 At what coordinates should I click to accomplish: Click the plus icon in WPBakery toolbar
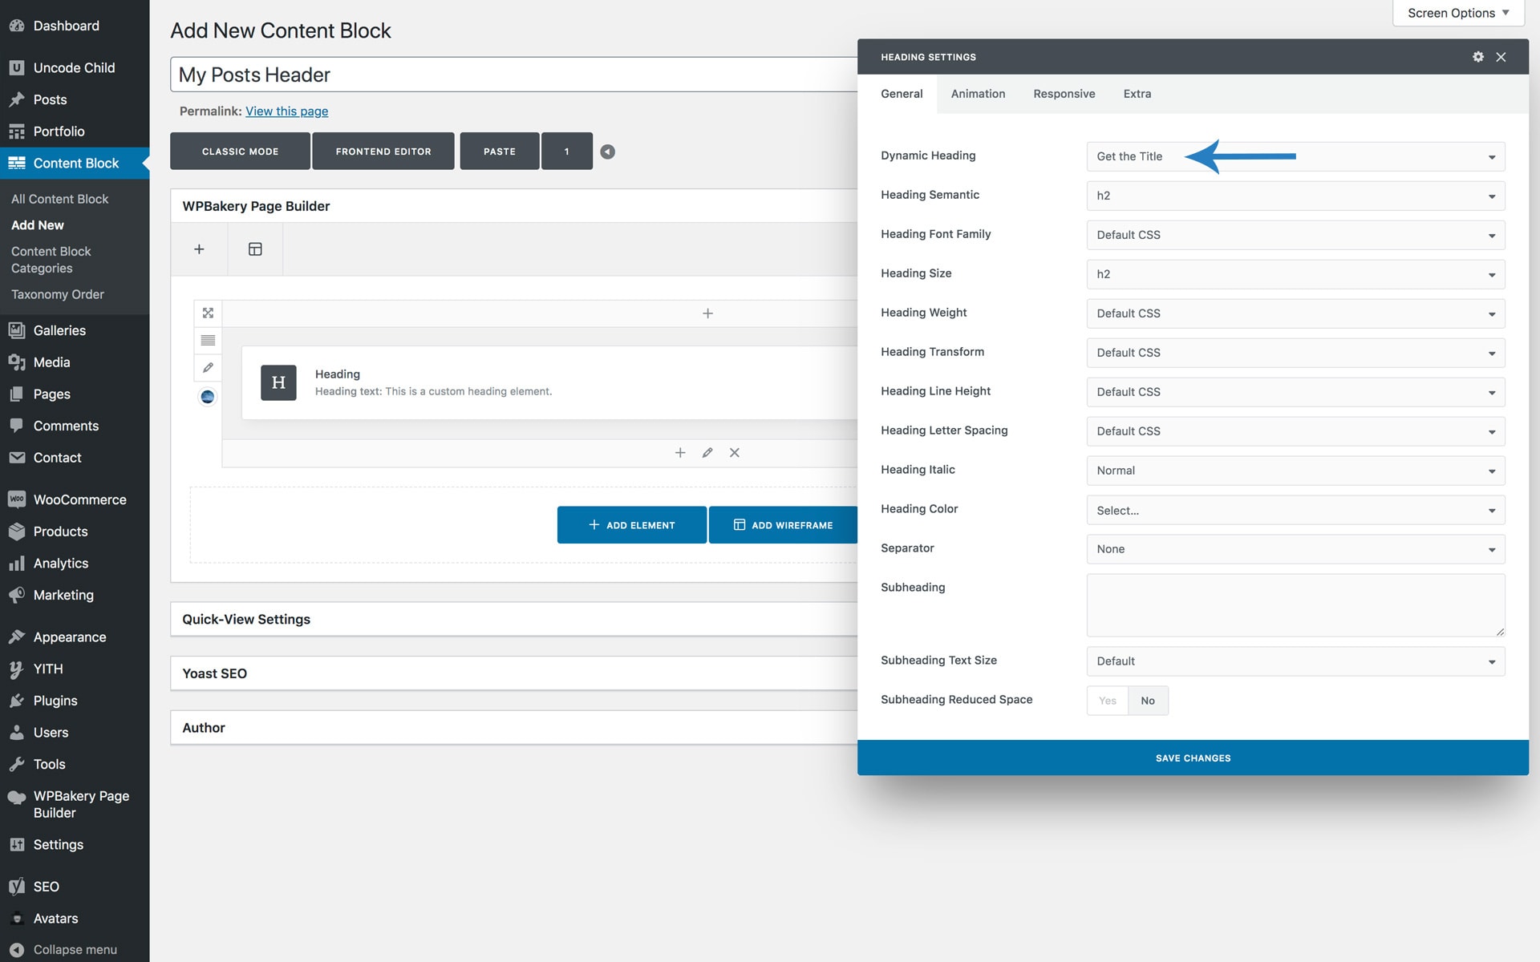pos(199,249)
